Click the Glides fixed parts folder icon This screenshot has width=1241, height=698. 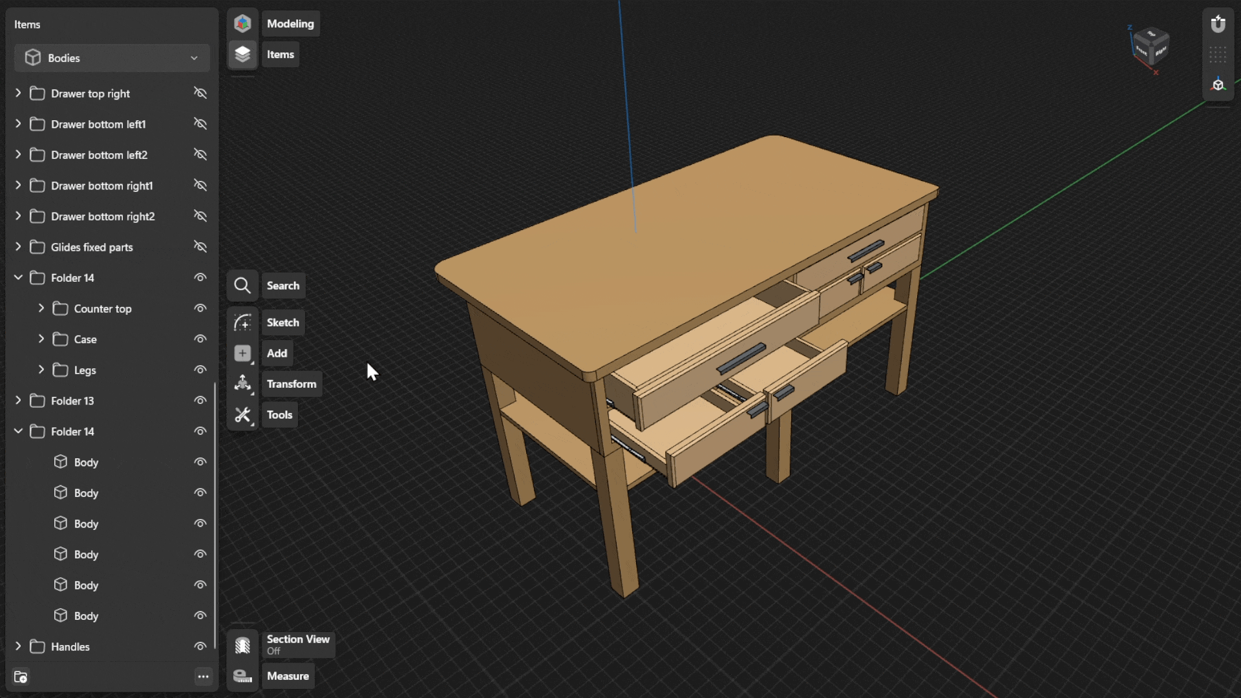point(37,248)
